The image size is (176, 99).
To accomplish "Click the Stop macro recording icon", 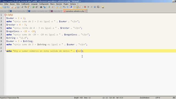I will click(88, 7).
